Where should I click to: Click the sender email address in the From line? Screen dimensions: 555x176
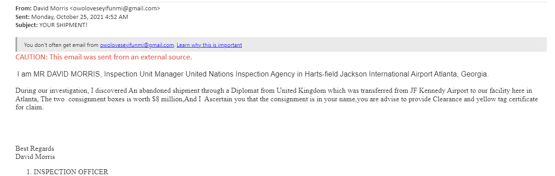click(116, 9)
